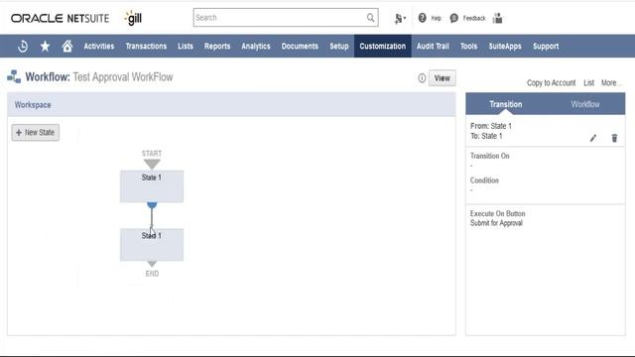Click the Workspace panel header
This screenshot has height=357, width=635.
pyautogui.click(x=231, y=105)
